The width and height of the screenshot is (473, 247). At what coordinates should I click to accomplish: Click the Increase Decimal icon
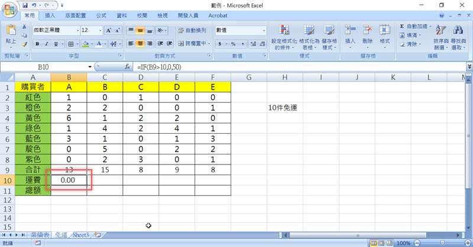pos(253,44)
